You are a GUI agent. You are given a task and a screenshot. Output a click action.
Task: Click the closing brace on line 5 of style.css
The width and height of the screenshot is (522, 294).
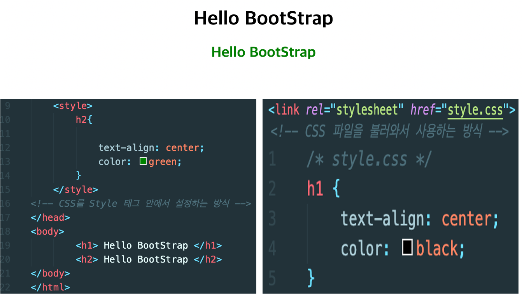(x=311, y=278)
